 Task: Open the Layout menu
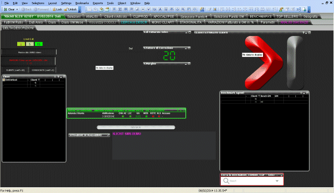pos(52,3)
